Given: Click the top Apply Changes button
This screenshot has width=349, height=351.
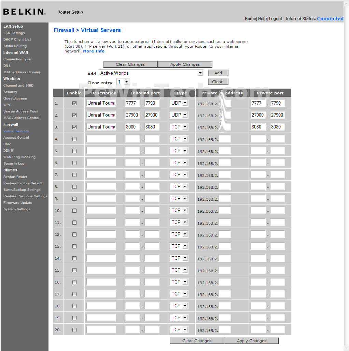Looking at the screenshot, I should click(x=185, y=64).
